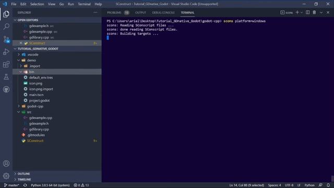
Task: Select the Terminal tab
Action: pyautogui.click(x=187, y=13)
